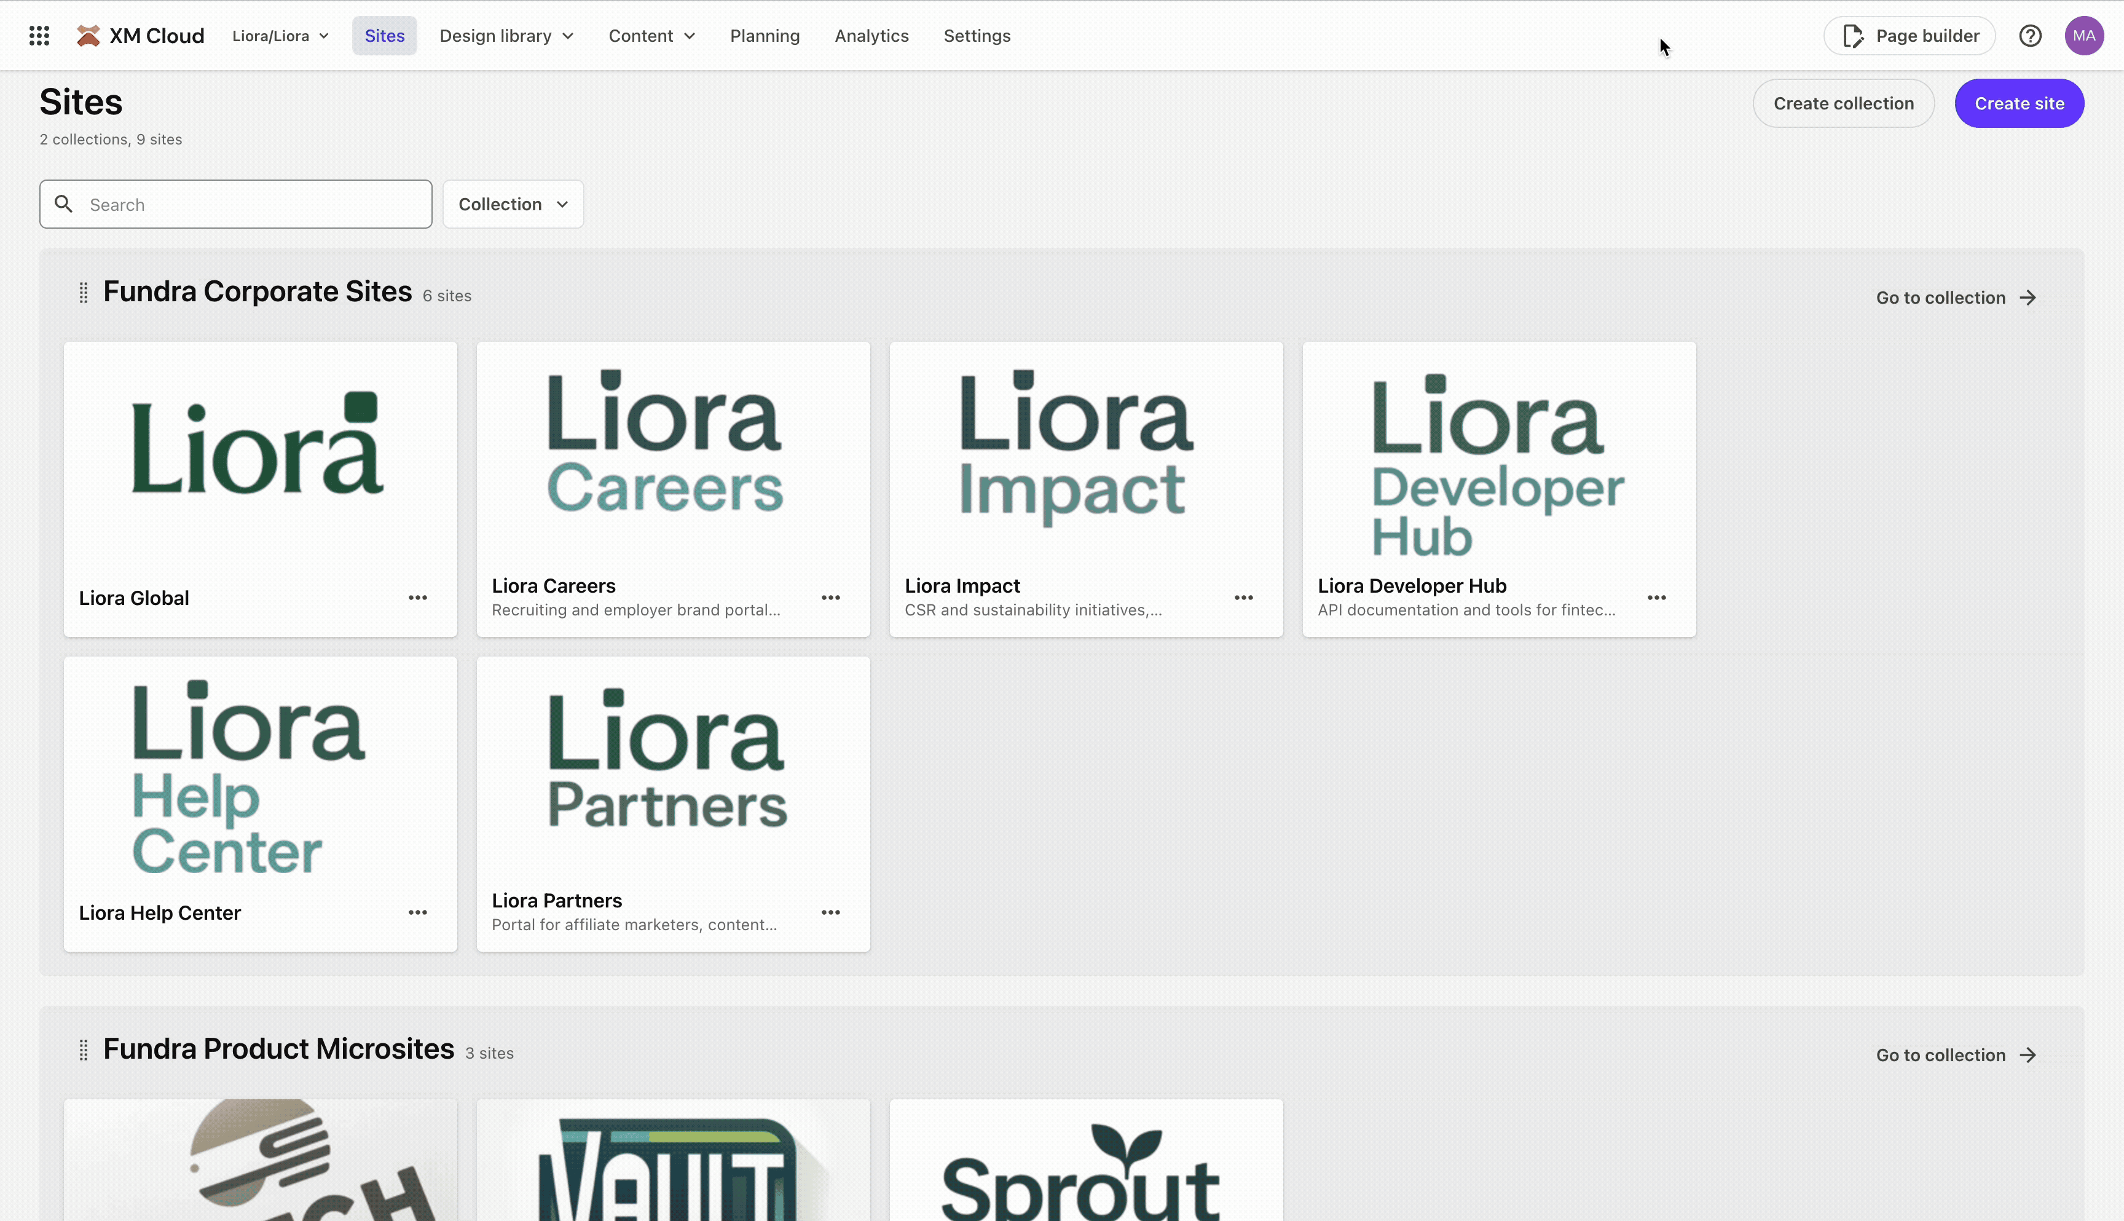Open the Liora Developer Hub site thumbnail

pos(1499,453)
